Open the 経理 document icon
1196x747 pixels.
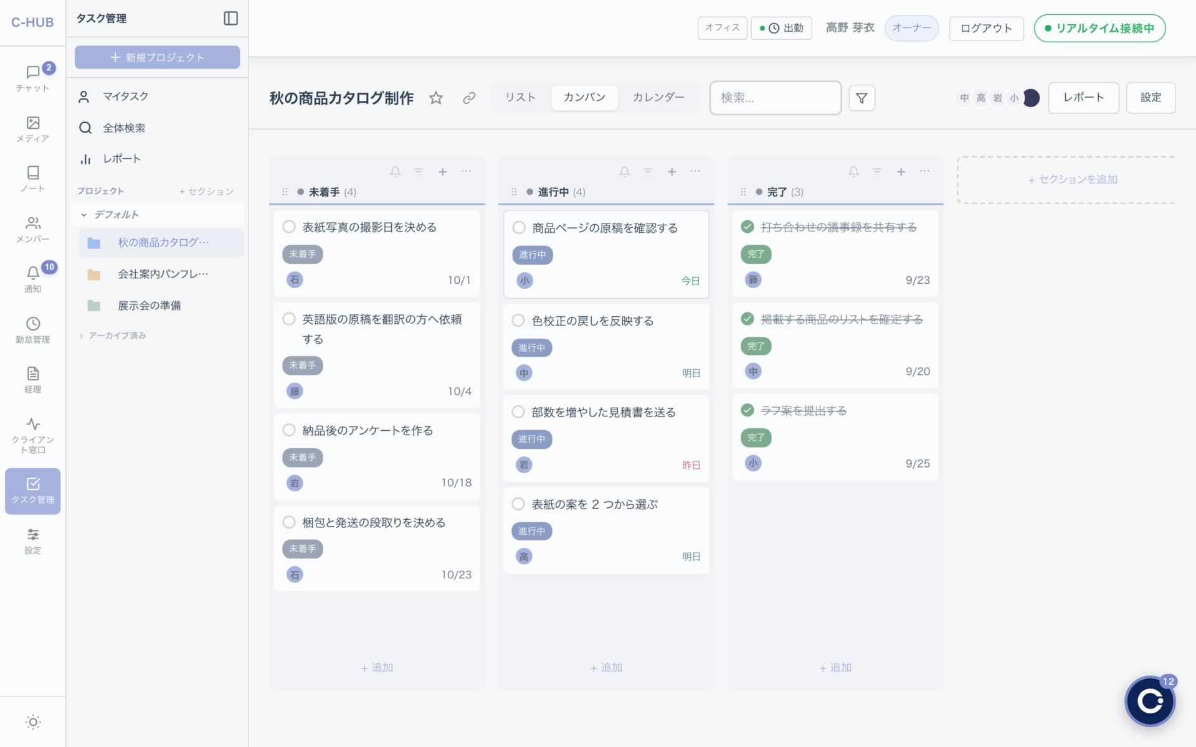click(x=33, y=380)
